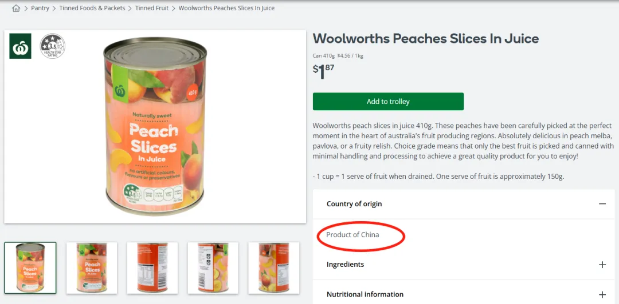Open the fourth product thumbnail
The width and height of the screenshot is (619, 304).
click(x=213, y=268)
